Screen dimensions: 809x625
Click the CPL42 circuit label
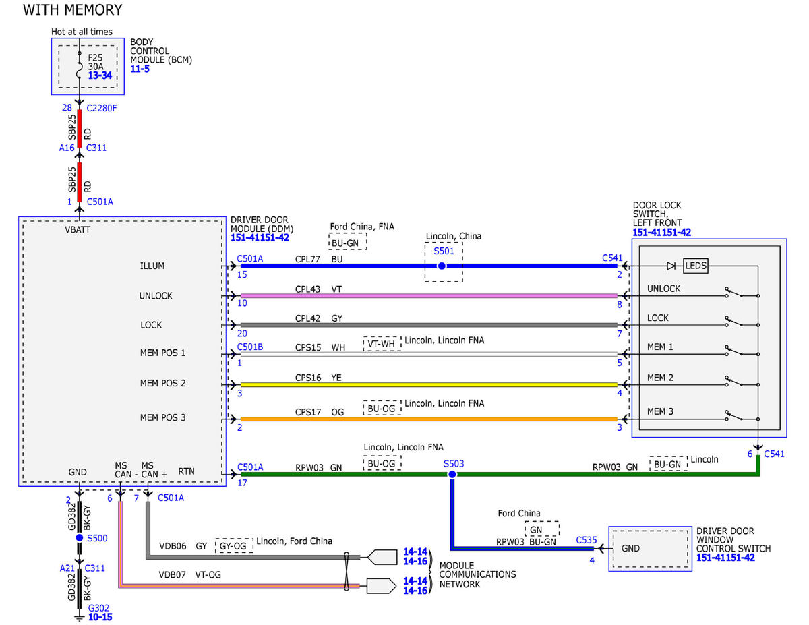tap(307, 318)
